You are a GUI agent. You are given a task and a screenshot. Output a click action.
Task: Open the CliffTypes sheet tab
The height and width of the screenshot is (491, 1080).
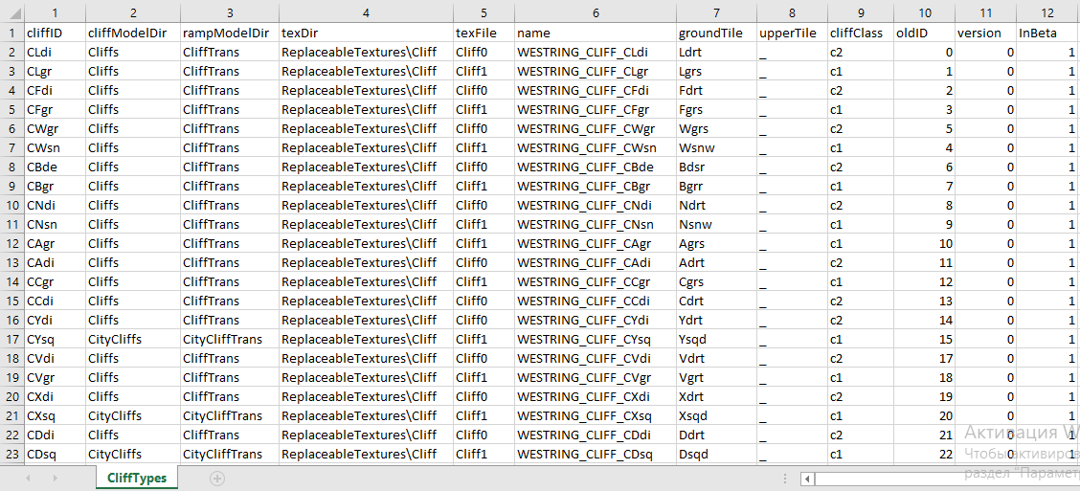coord(136,478)
